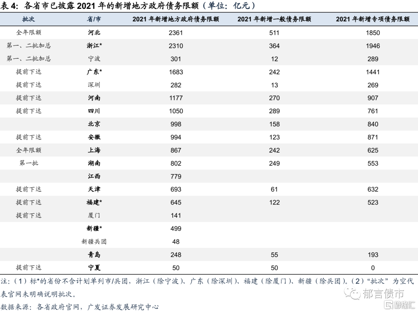Select the 批次 column header
This screenshot has height=312, width=418.
coord(28,19)
